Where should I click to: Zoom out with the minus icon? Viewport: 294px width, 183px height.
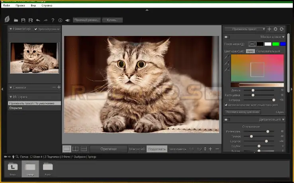217,149
